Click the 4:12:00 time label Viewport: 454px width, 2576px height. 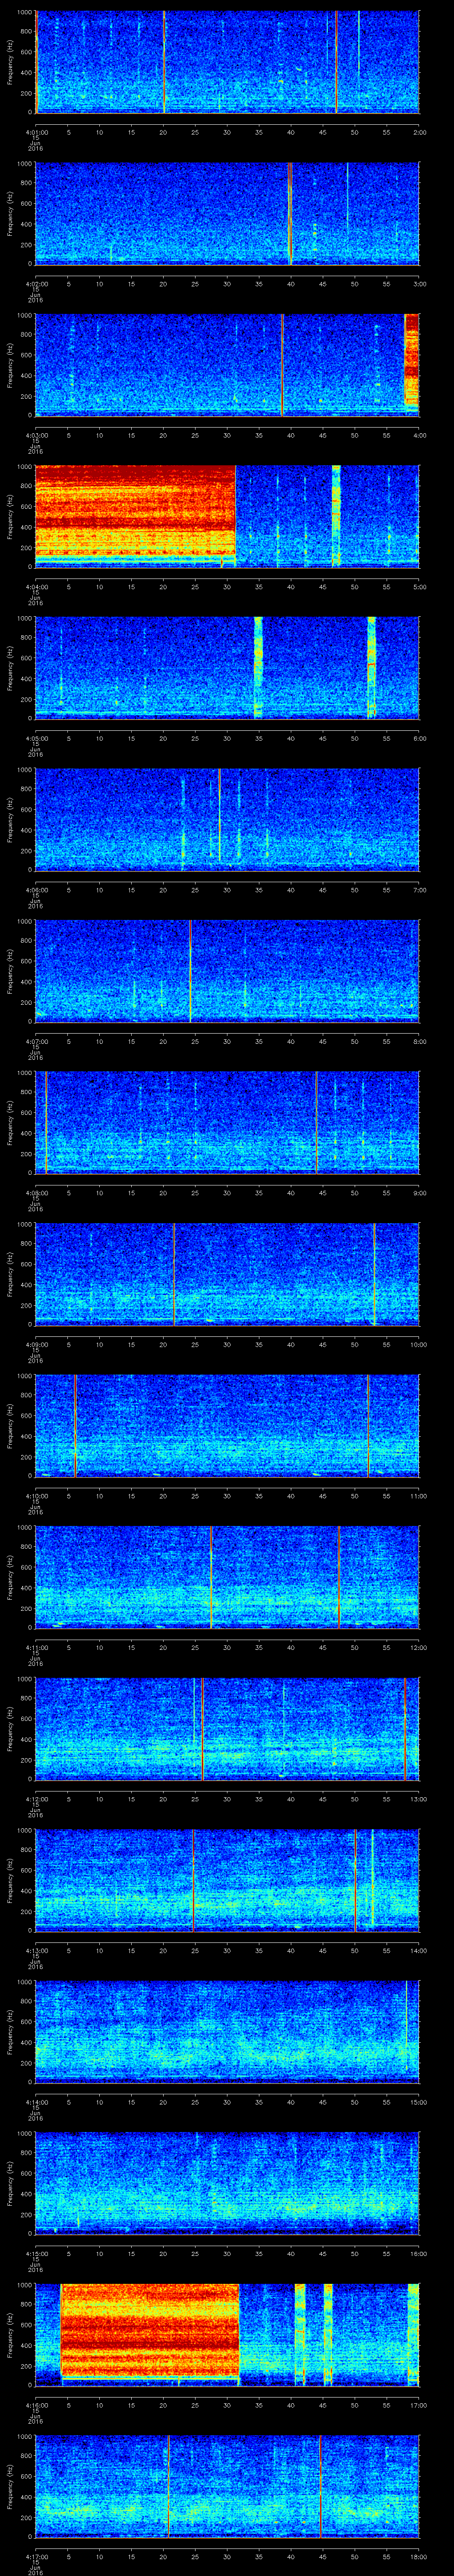[36, 1798]
